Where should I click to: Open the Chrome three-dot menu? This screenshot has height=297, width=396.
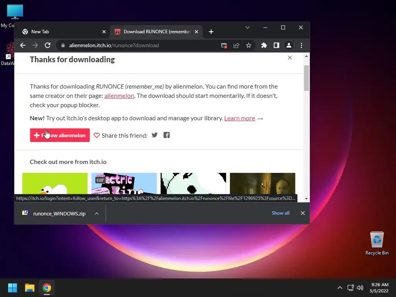pos(301,46)
